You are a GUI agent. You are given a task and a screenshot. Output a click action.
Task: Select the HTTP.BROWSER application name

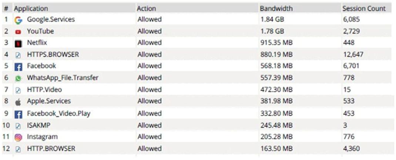tap(51, 149)
